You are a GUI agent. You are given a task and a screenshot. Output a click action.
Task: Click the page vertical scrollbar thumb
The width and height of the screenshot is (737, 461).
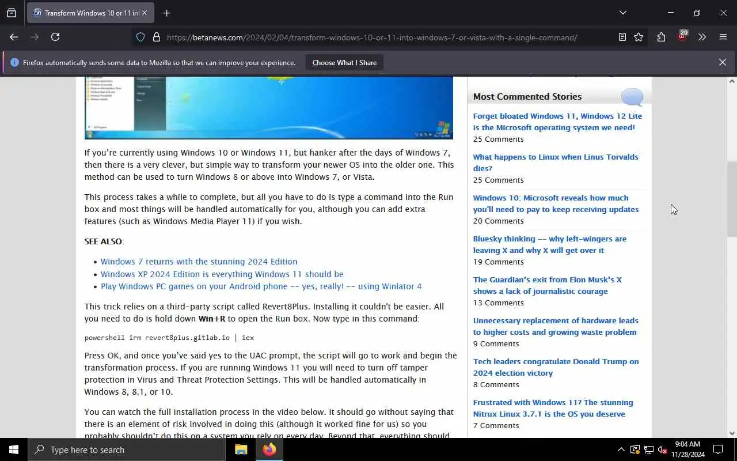pos(732,199)
